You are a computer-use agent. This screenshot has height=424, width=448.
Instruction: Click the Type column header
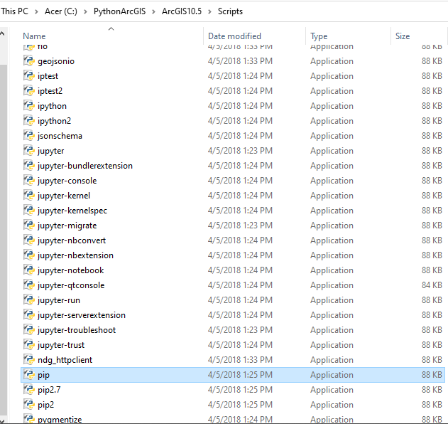pos(319,36)
